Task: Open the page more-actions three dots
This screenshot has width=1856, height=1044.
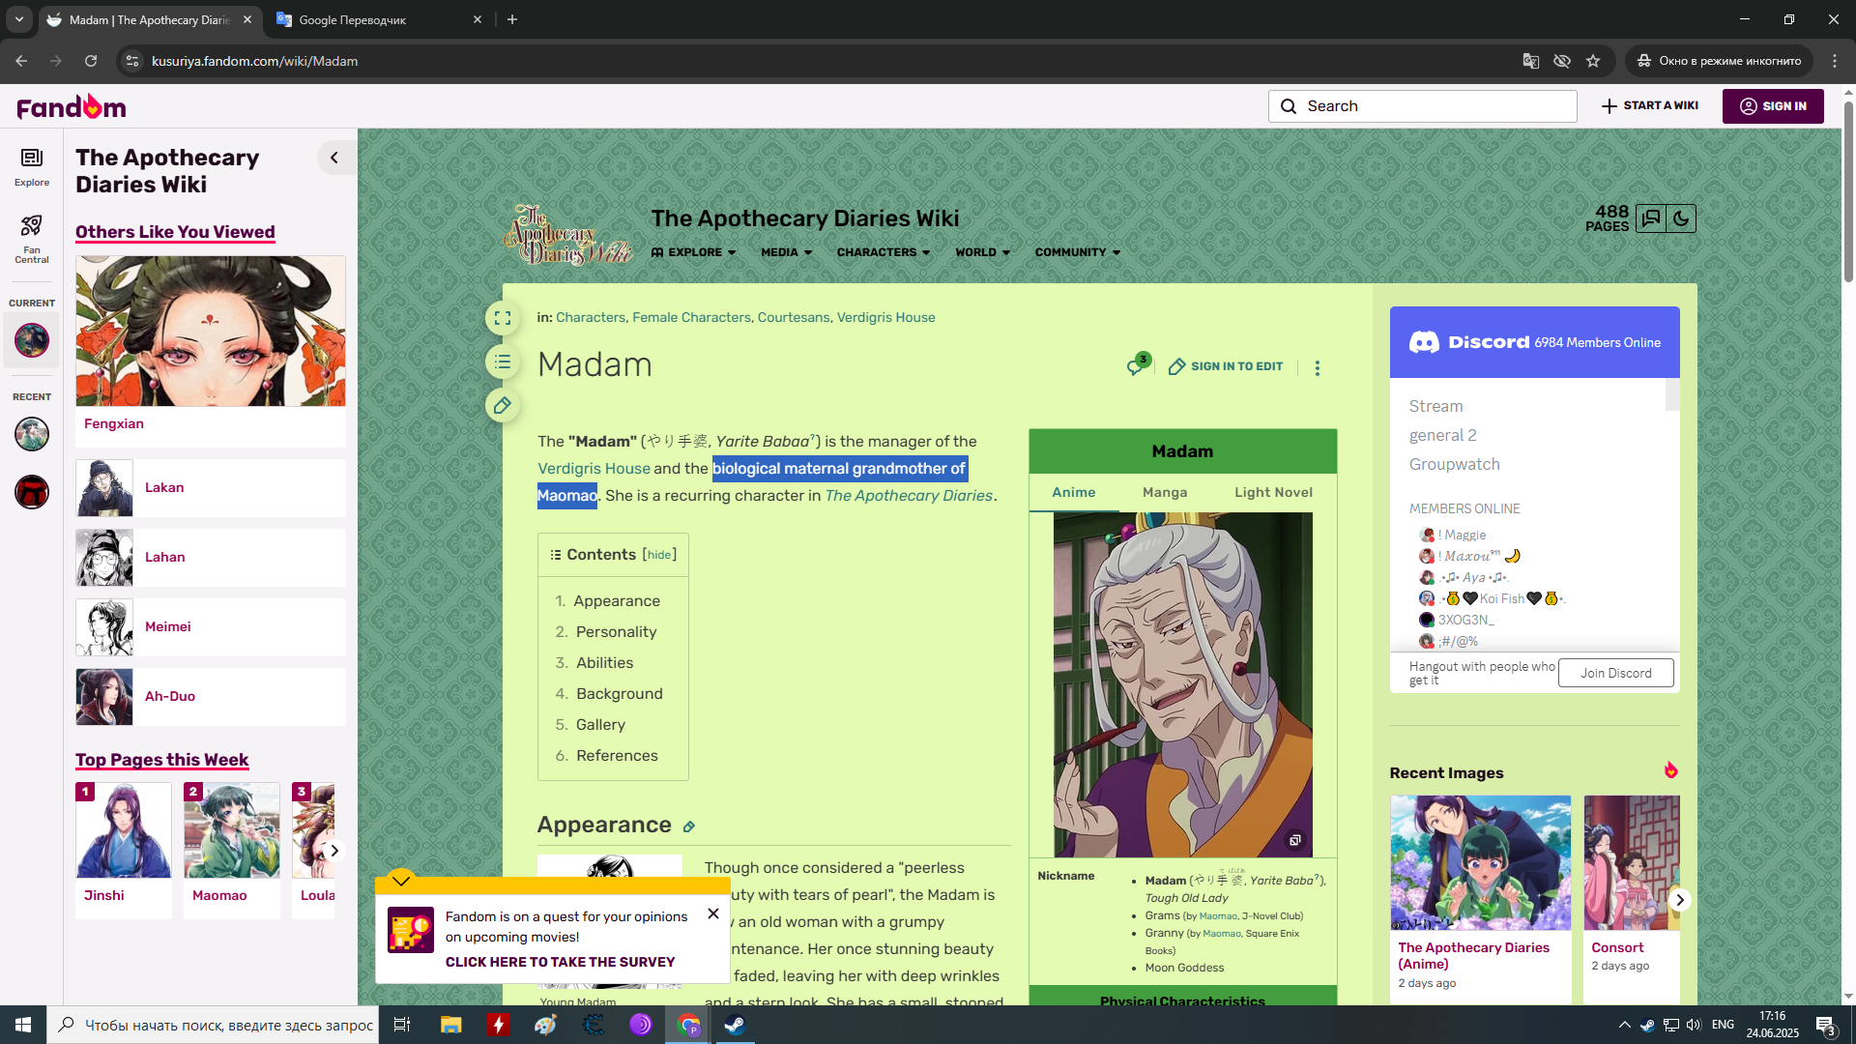Action: pyautogui.click(x=1317, y=367)
